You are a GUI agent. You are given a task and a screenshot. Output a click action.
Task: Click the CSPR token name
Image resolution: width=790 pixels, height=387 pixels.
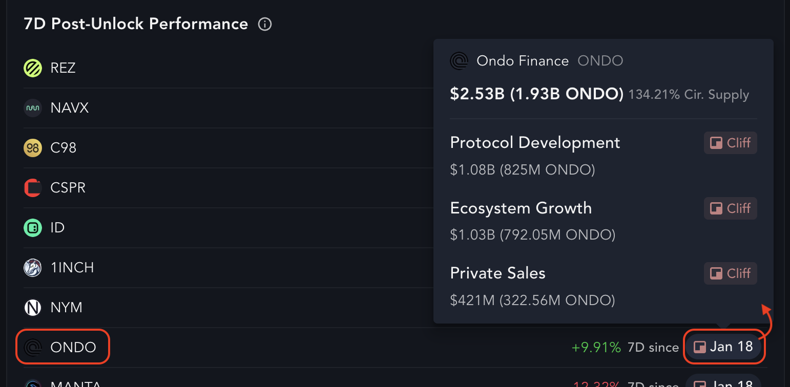coord(68,188)
